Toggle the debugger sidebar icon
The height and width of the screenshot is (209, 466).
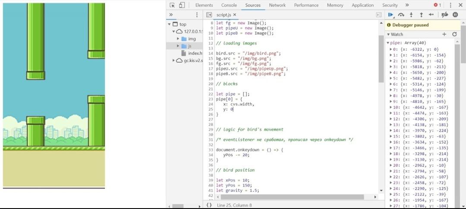click(379, 15)
